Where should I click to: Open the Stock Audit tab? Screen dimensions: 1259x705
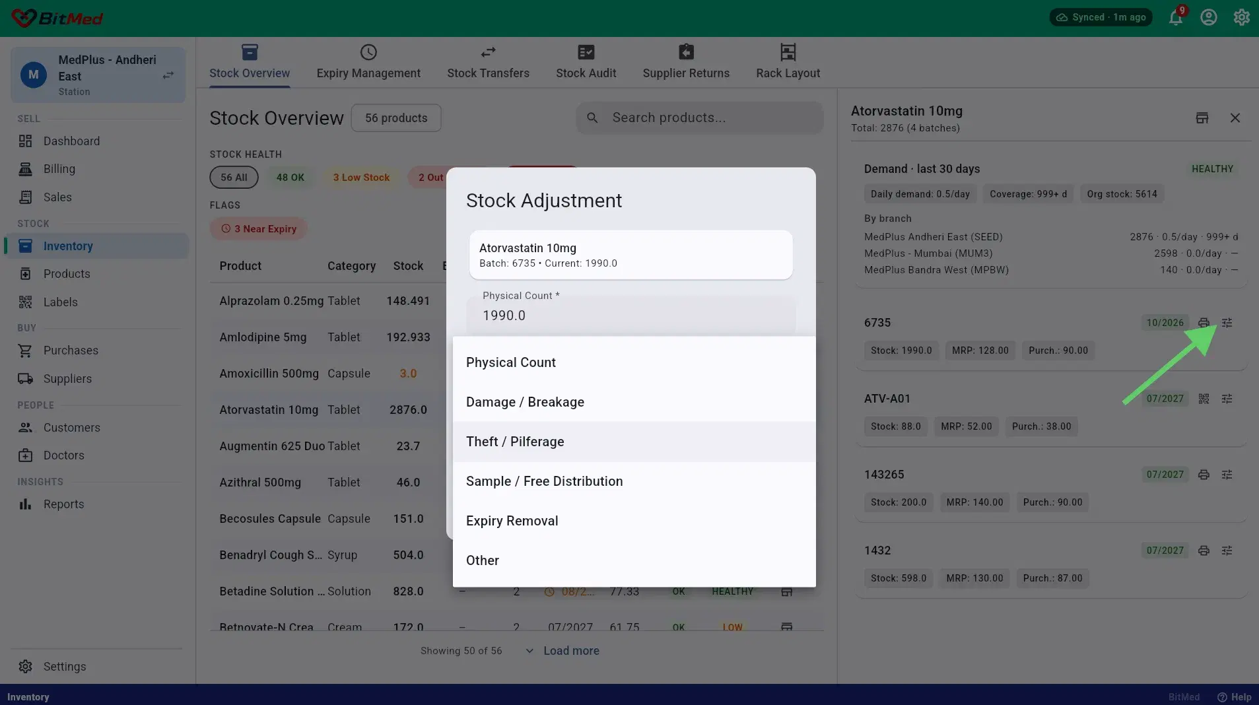click(x=586, y=62)
